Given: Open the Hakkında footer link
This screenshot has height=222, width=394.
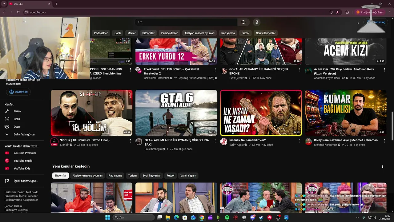Looking at the screenshot, I should click(10, 192).
